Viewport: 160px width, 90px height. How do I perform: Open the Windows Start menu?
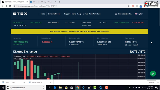3,88
